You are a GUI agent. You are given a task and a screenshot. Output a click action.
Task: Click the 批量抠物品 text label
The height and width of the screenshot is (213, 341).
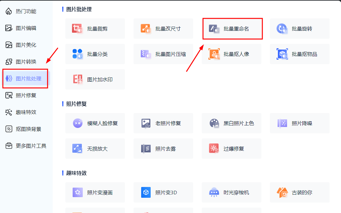click(305, 54)
